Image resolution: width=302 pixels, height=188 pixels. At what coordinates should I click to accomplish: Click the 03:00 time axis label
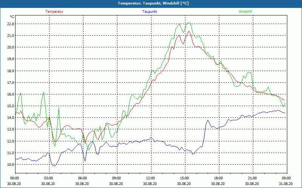click(x=48, y=178)
